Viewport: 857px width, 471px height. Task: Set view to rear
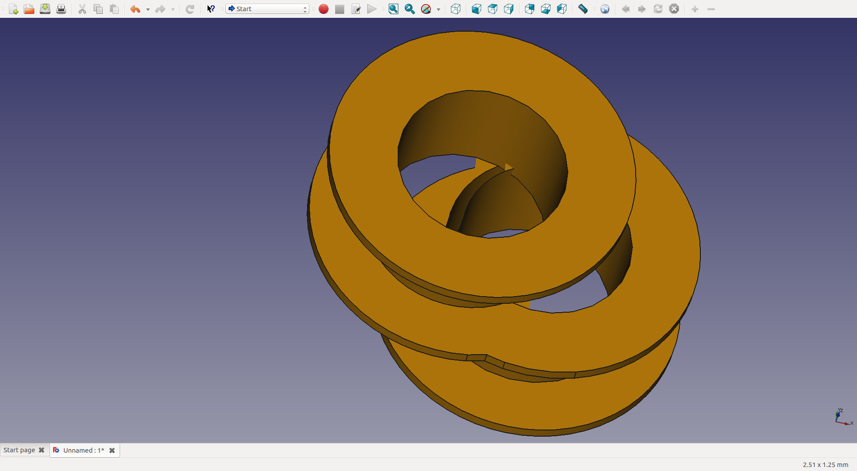point(529,9)
